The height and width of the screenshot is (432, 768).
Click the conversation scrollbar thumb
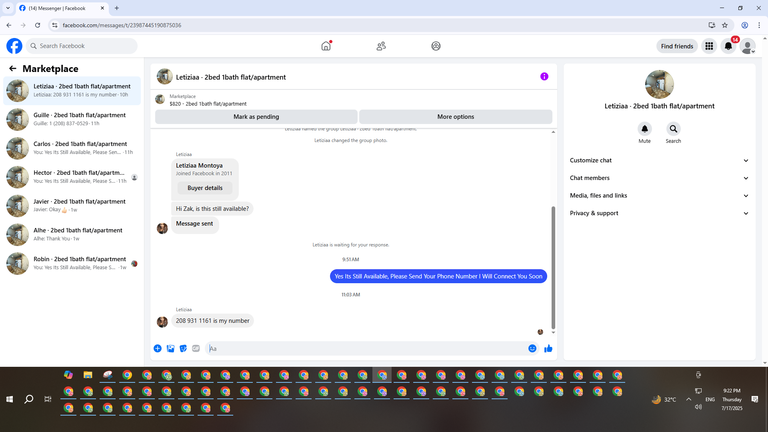coord(553,268)
